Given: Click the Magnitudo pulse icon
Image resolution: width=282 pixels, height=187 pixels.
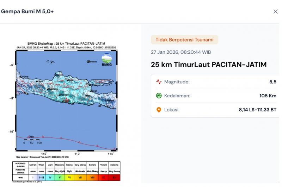Looking at the screenshot, I should (159, 82).
